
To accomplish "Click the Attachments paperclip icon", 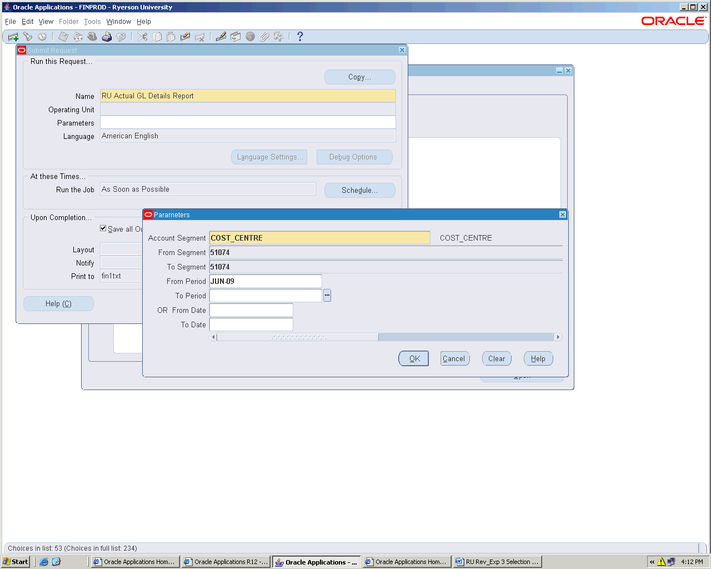I will (264, 37).
